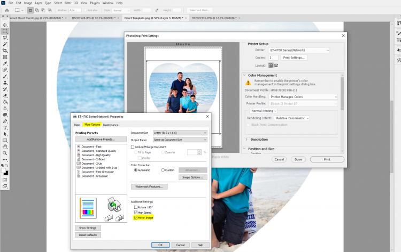
Task: Select the Eraser tool
Action: pyautogui.click(x=5, y=95)
